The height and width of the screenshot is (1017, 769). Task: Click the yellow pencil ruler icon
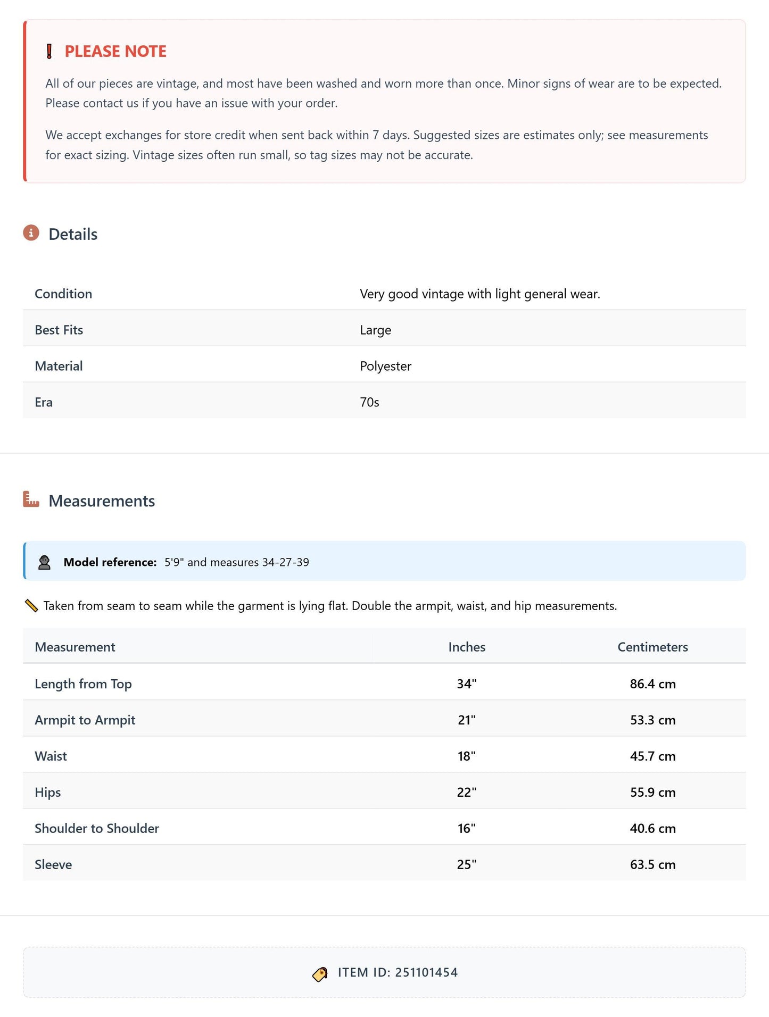pos(31,606)
